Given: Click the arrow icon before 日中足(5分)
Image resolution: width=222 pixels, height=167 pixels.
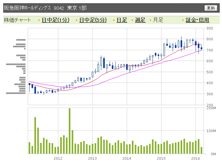Looking at the screenshot, I should tap(77, 20).
